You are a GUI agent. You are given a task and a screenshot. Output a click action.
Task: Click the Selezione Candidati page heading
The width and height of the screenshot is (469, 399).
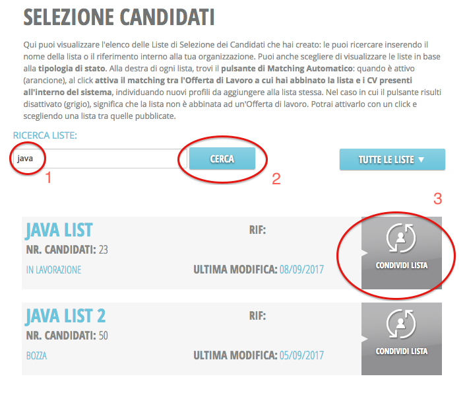point(119,17)
